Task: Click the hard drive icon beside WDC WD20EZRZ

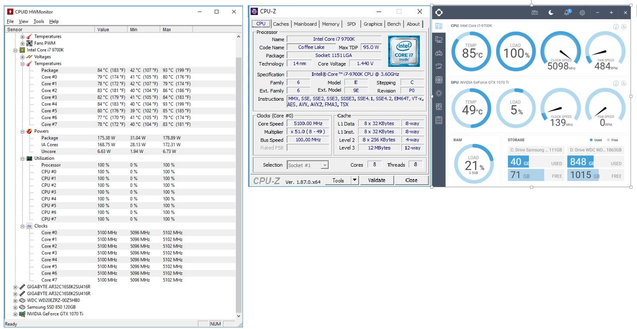Action: pyautogui.click(x=23, y=300)
